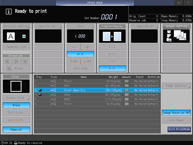Select tray 3 Color Specific row
193x145 pixels.
(97, 90)
